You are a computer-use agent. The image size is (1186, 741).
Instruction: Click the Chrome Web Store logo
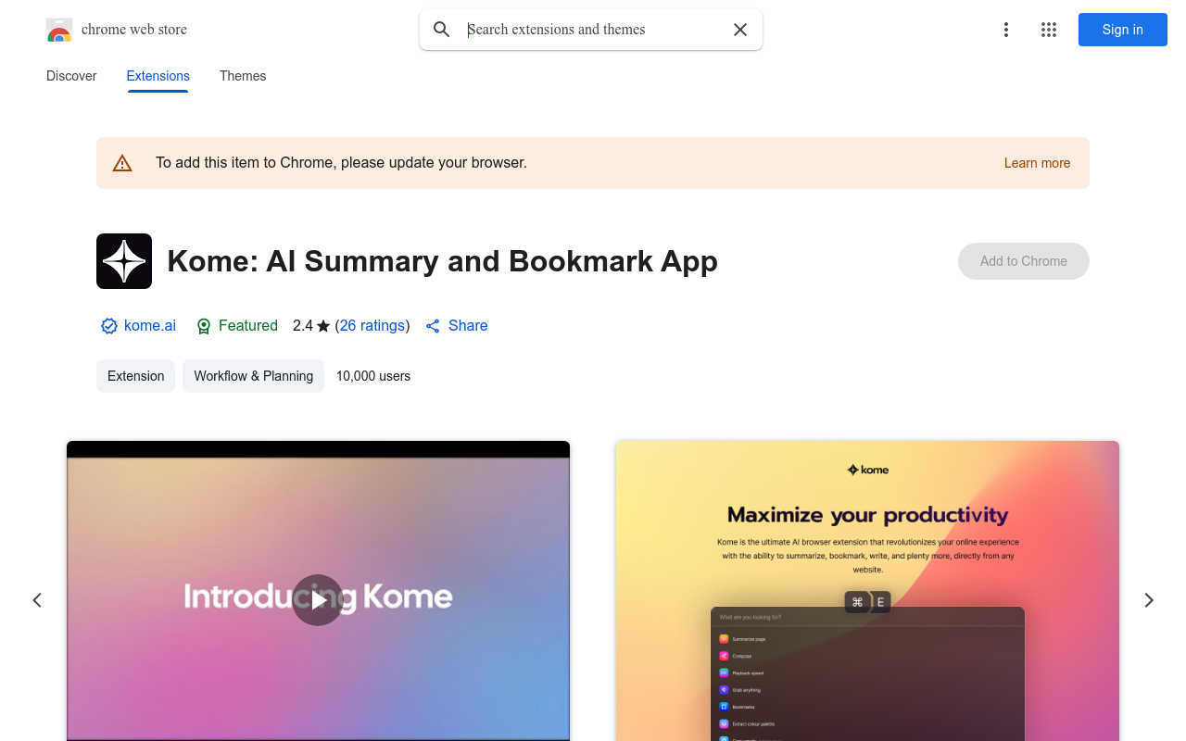click(59, 30)
